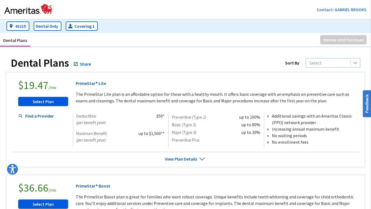Click the 'Maximum Benefit' label
This screenshot has width=371, height=209.
tap(92, 134)
